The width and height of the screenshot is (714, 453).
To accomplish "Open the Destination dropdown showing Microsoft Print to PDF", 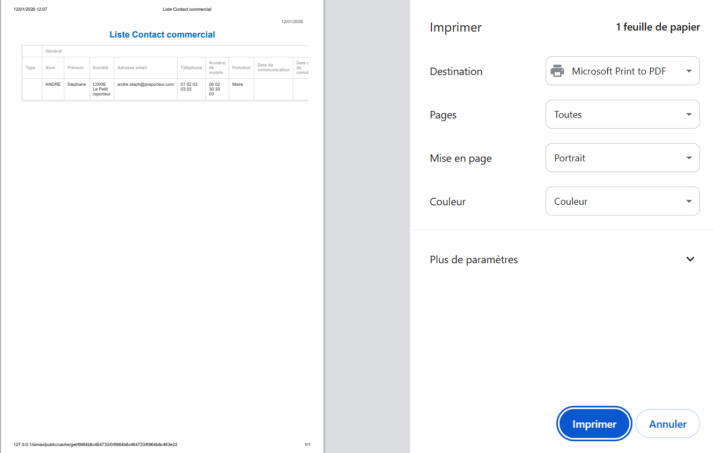I will 622,71.
